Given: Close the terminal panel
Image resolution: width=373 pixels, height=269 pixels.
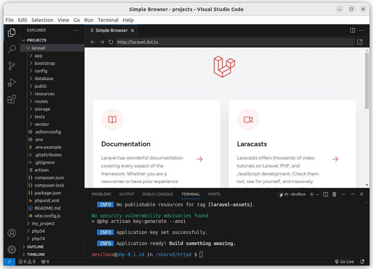Looking at the screenshot, I should point(362,194).
